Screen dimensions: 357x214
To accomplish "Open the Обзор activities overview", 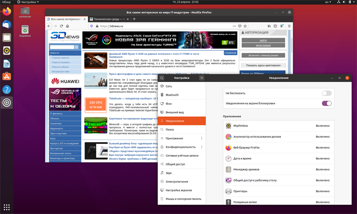I will coord(6,2).
